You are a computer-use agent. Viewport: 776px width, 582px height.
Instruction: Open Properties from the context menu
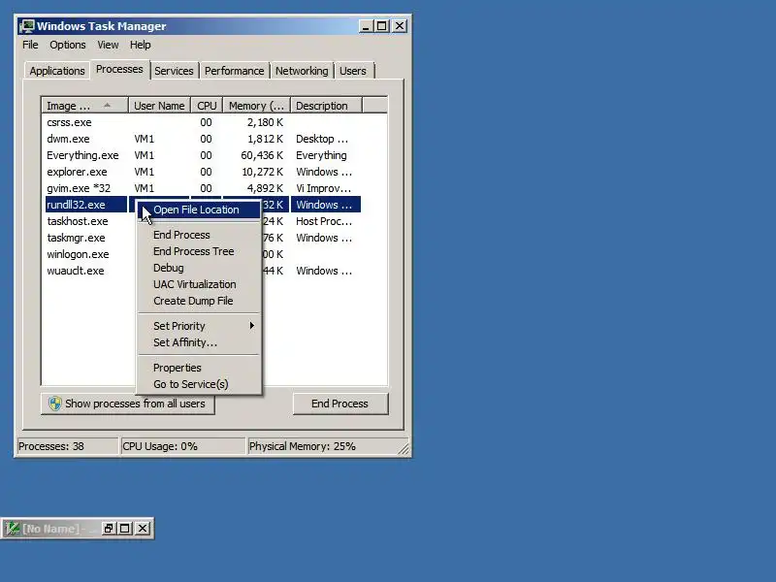coord(199,368)
